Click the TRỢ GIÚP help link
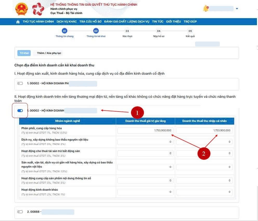 click(x=190, y=22)
